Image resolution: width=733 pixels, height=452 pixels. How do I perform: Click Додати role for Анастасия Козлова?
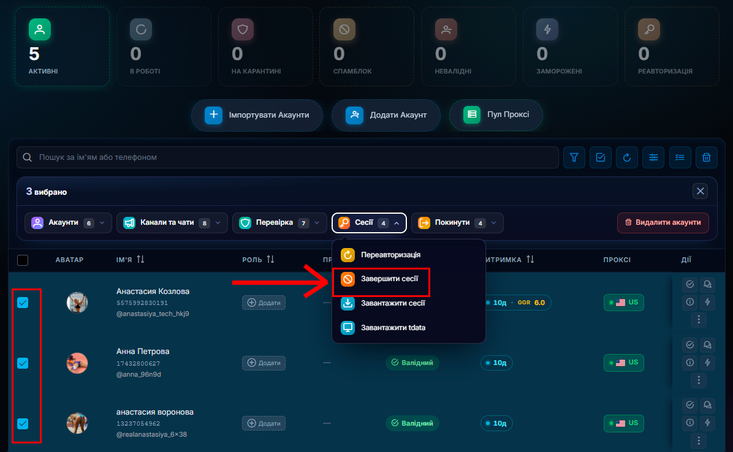coord(264,303)
